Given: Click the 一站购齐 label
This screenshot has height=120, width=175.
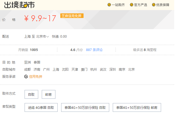Looking at the screenshot, I should point(118,5).
